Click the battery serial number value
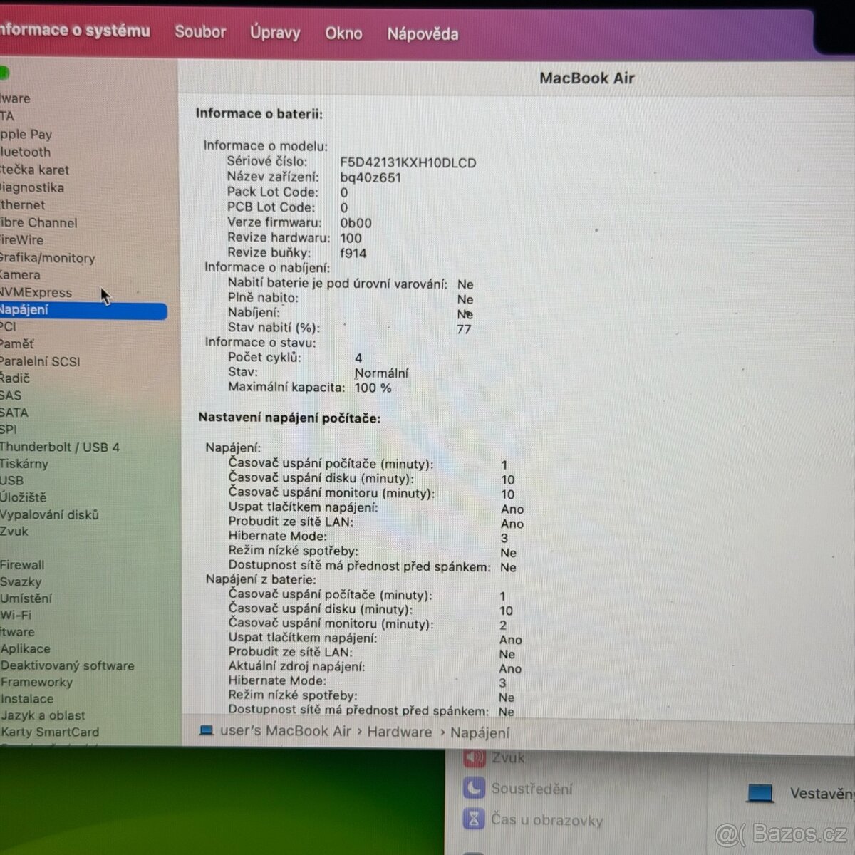This screenshot has width=855, height=855. (x=408, y=162)
